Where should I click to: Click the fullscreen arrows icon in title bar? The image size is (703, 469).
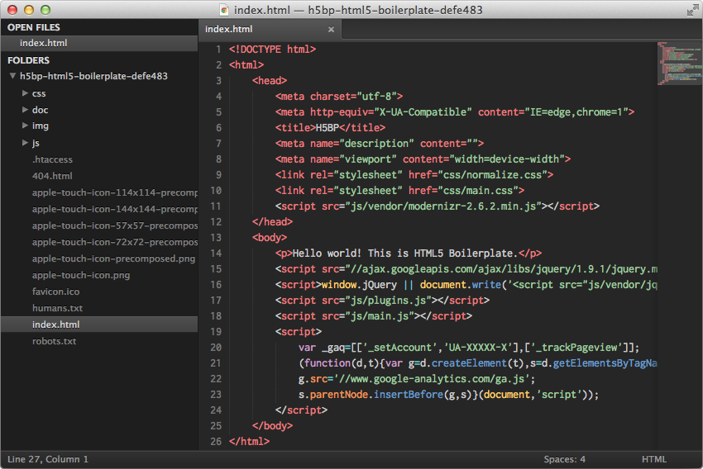coord(692,10)
